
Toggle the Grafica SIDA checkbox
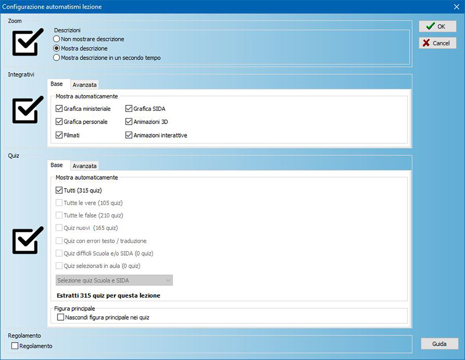pos(129,109)
